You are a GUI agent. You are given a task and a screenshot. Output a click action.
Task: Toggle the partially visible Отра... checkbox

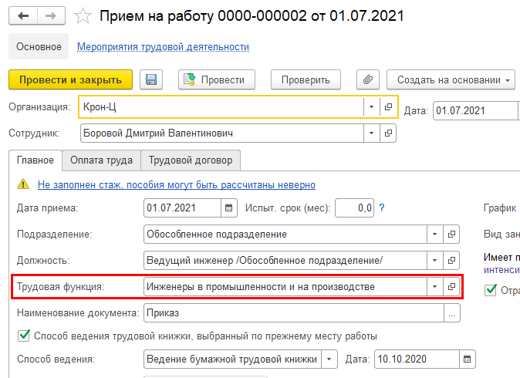click(490, 290)
